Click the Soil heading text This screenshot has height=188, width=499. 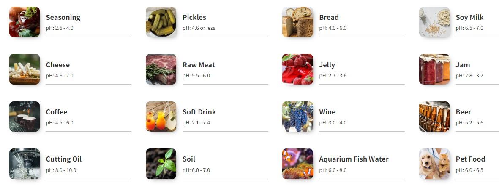(x=189, y=159)
